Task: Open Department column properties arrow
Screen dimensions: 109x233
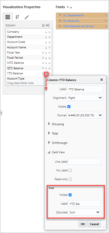Action: [x=46, y=37]
